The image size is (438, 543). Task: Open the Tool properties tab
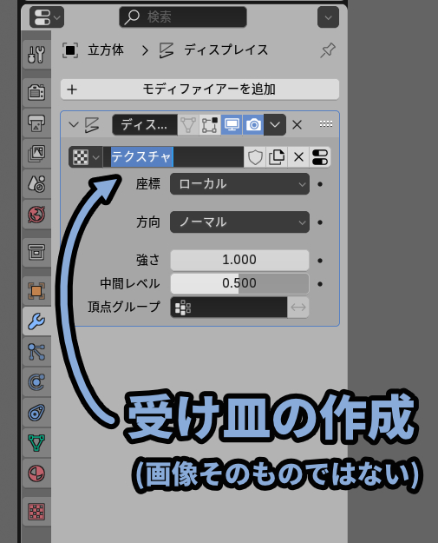36,55
